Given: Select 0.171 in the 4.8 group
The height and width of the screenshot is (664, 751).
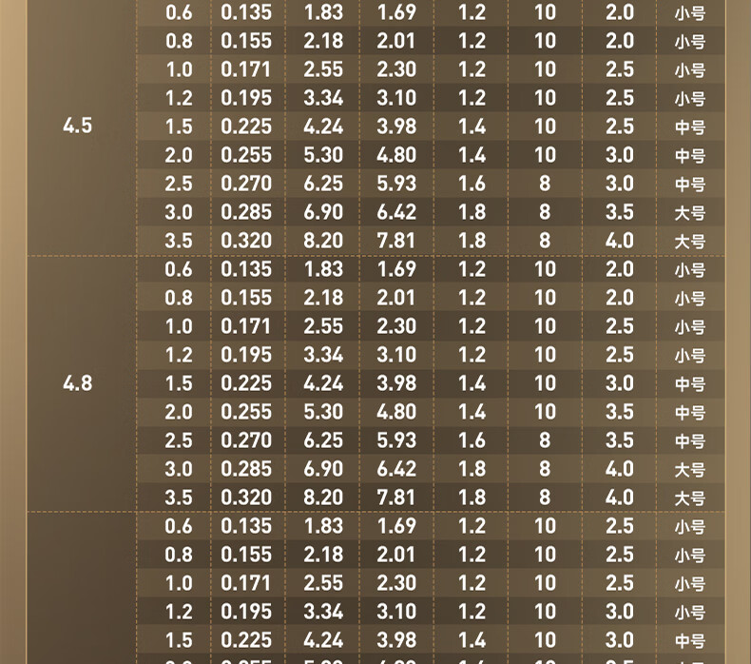Looking at the screenshot, I should coord(246,326).
